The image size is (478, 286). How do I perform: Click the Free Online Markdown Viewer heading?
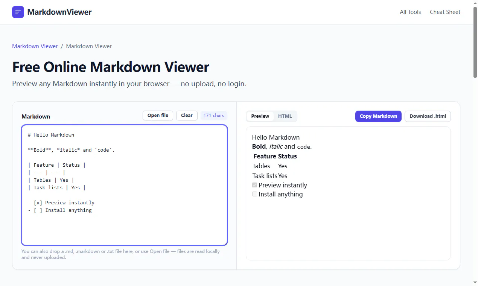point(111,67)
